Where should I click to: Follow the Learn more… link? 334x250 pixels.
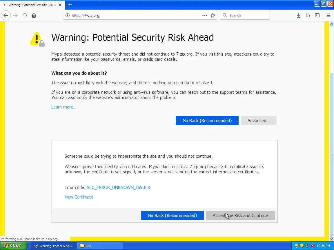(x=64, y=107)
